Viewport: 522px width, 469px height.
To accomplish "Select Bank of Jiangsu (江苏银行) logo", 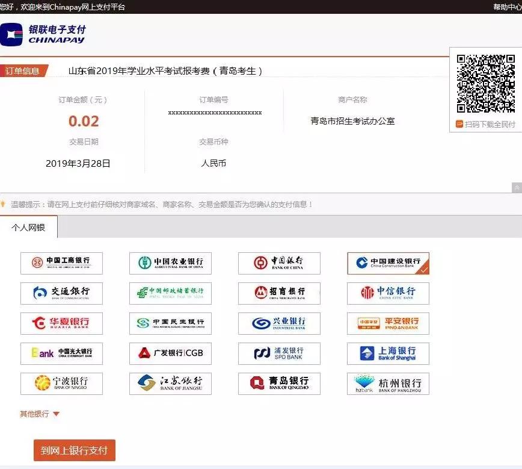I will pos(170,384).
